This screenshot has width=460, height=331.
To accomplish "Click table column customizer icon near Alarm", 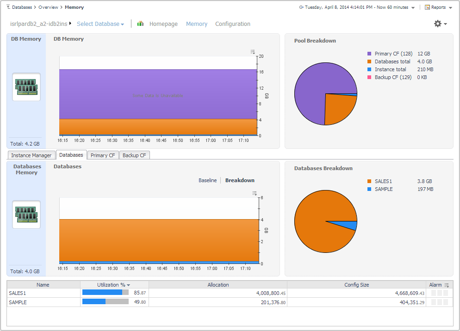I will [447, 285].
